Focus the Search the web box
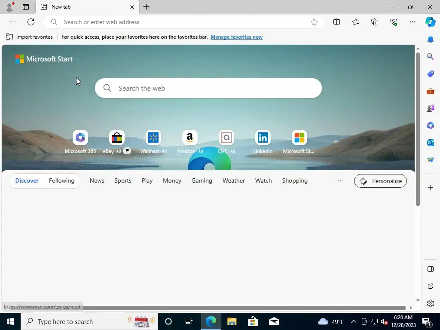The image size is (440, 330). click(208, 88)
